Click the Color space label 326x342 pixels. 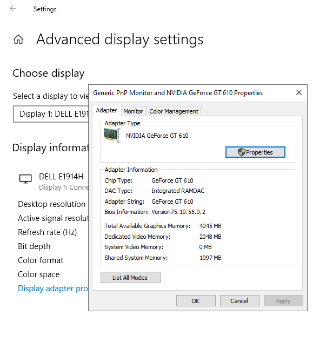click(x=39, y=274)
